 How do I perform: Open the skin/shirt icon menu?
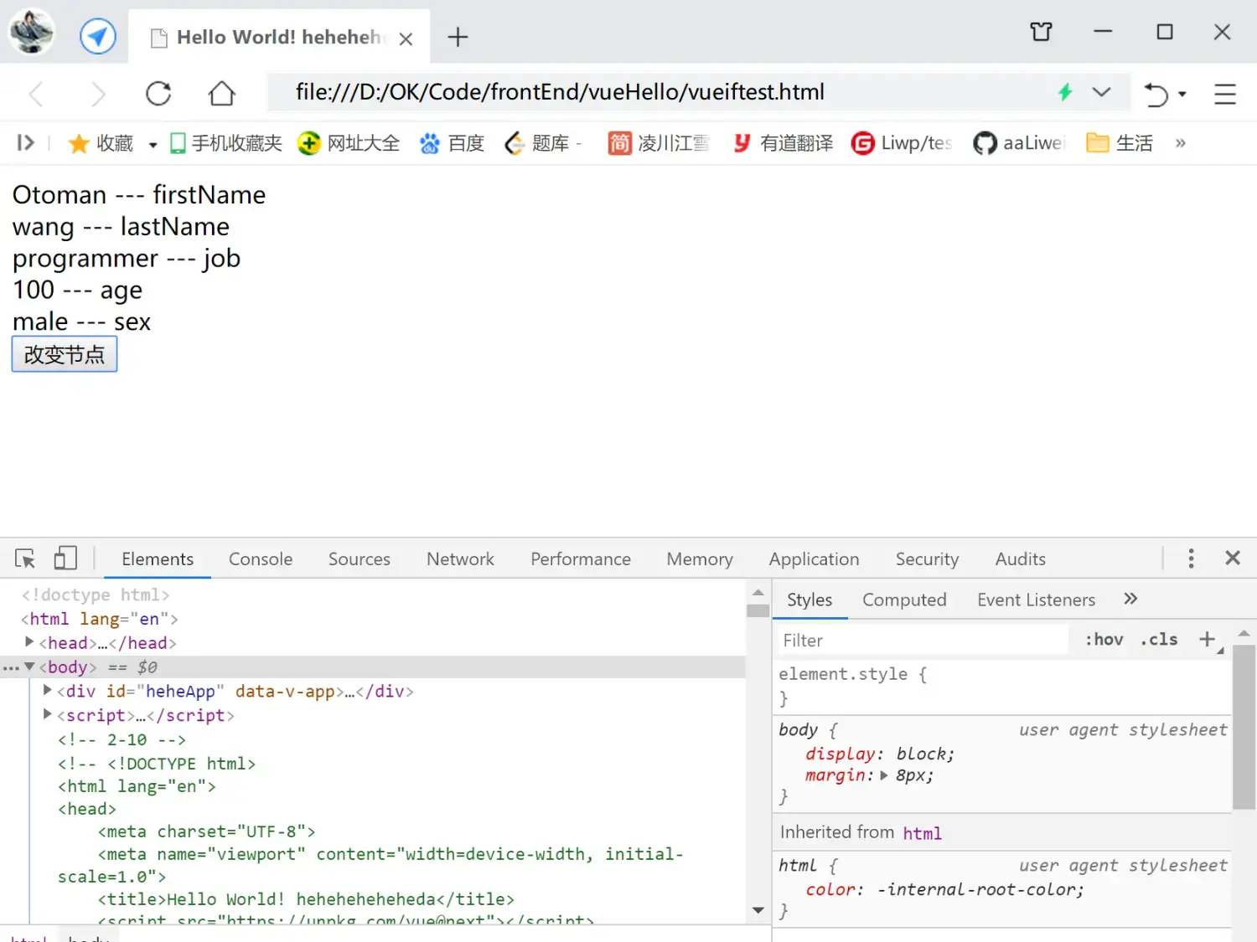coord(1041,32)
